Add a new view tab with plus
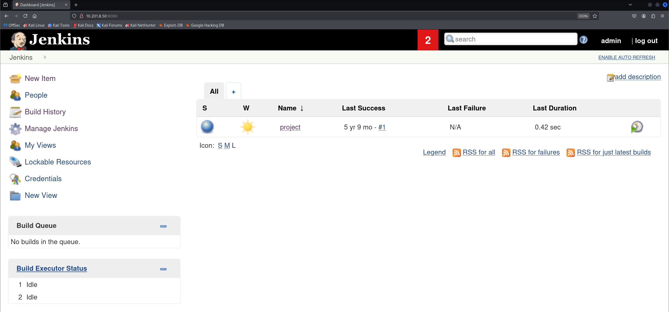 [233, 92]
